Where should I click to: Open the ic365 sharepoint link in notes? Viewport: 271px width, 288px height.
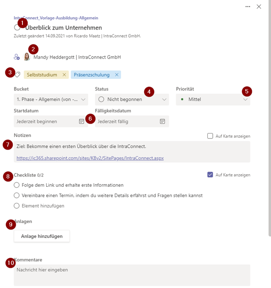click(90, 158)
